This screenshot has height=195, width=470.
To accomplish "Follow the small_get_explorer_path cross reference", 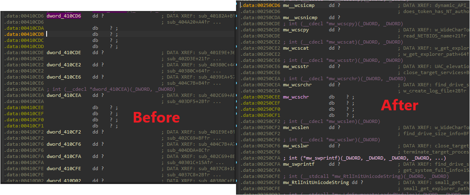I will [436, 188].
